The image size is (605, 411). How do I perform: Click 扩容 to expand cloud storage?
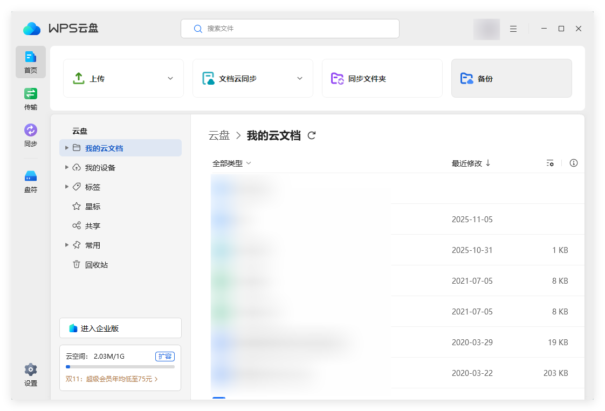click(x=165, y=356)
